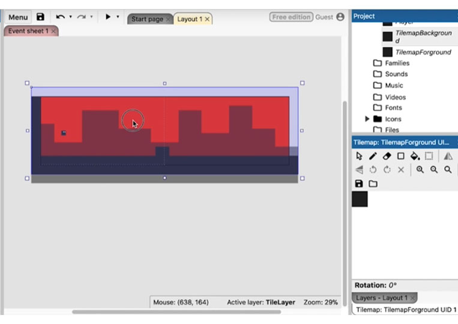Click the tilemap zoom out magnifier

point(434,169)
